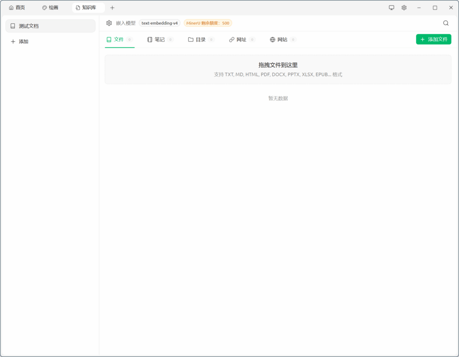The width and height of the screenshot is (459, 357).
Task: Click the 拖拽文件到这里 drop area
Action: pyautogui.click(x=278, y=69)
